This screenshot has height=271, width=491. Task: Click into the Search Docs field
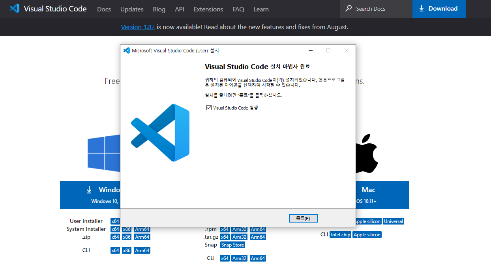[x=376, y=9]
